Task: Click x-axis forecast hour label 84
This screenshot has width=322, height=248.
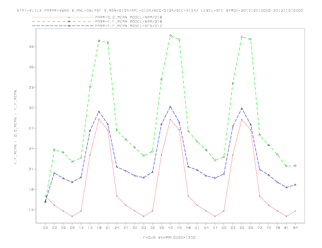Action: (295, 228)
